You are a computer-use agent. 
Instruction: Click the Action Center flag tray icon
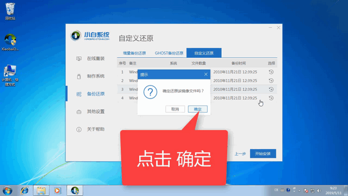306,191
